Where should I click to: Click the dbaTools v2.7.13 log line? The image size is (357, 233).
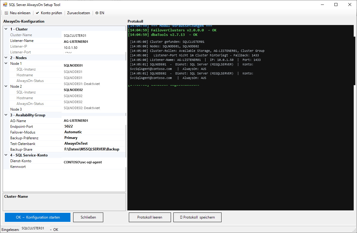(163, 35)
